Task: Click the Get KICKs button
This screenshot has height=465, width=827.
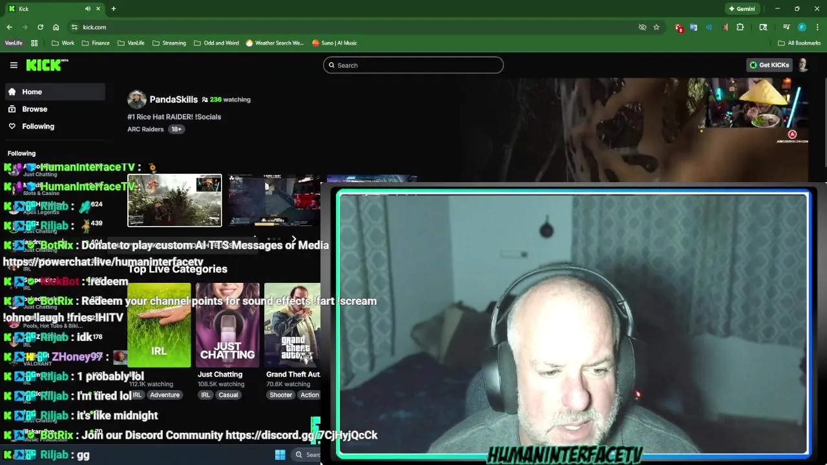Action: pyautogui.click(x=769, y=65)
